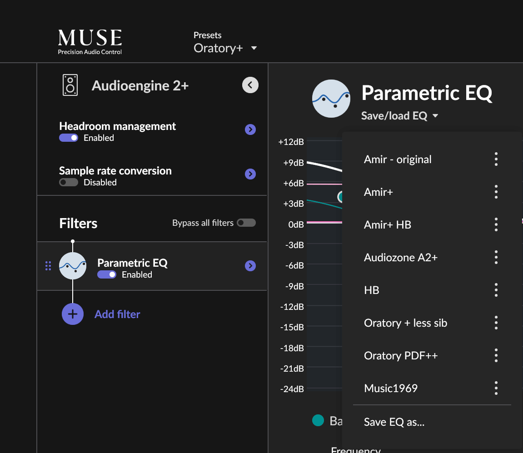Click the drag handle dots beside Parametric EQ
Image resolution: width=523 pixels, height=453 pixels.
pyautogui.click(x=48, y=266)
